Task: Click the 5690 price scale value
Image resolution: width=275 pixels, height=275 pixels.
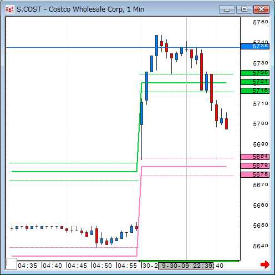Action: (x=261, y=144)
